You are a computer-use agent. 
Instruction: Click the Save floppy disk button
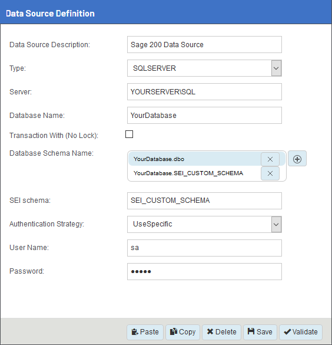click(260, 332)
